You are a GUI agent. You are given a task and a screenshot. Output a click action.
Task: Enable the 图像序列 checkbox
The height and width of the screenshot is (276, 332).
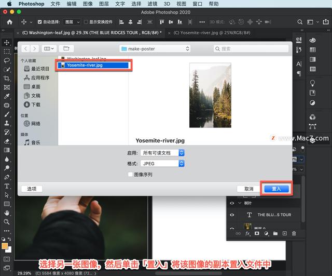pyautogui.click(x=130, y=175)
